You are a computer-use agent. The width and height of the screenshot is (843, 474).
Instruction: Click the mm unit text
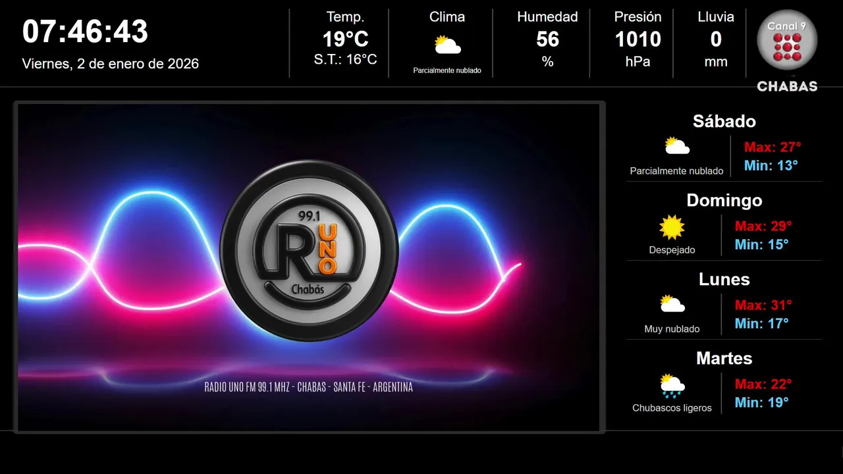click(716, 63)
